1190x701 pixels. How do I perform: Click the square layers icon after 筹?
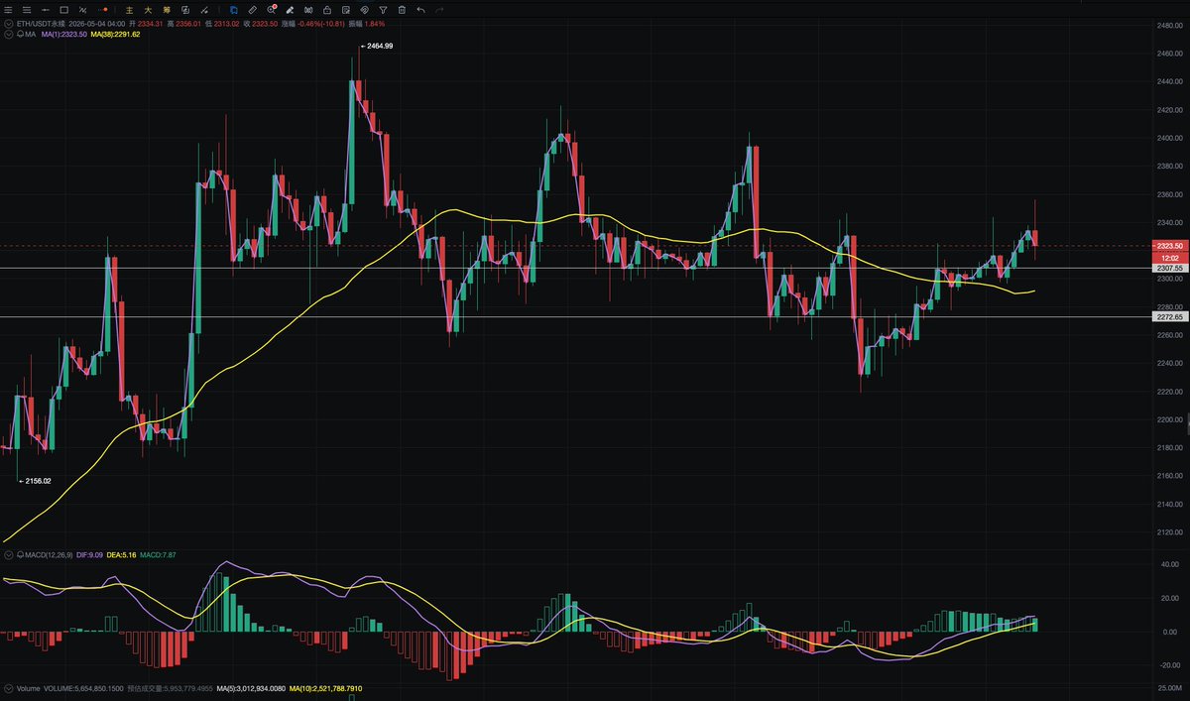coord(185,9)
